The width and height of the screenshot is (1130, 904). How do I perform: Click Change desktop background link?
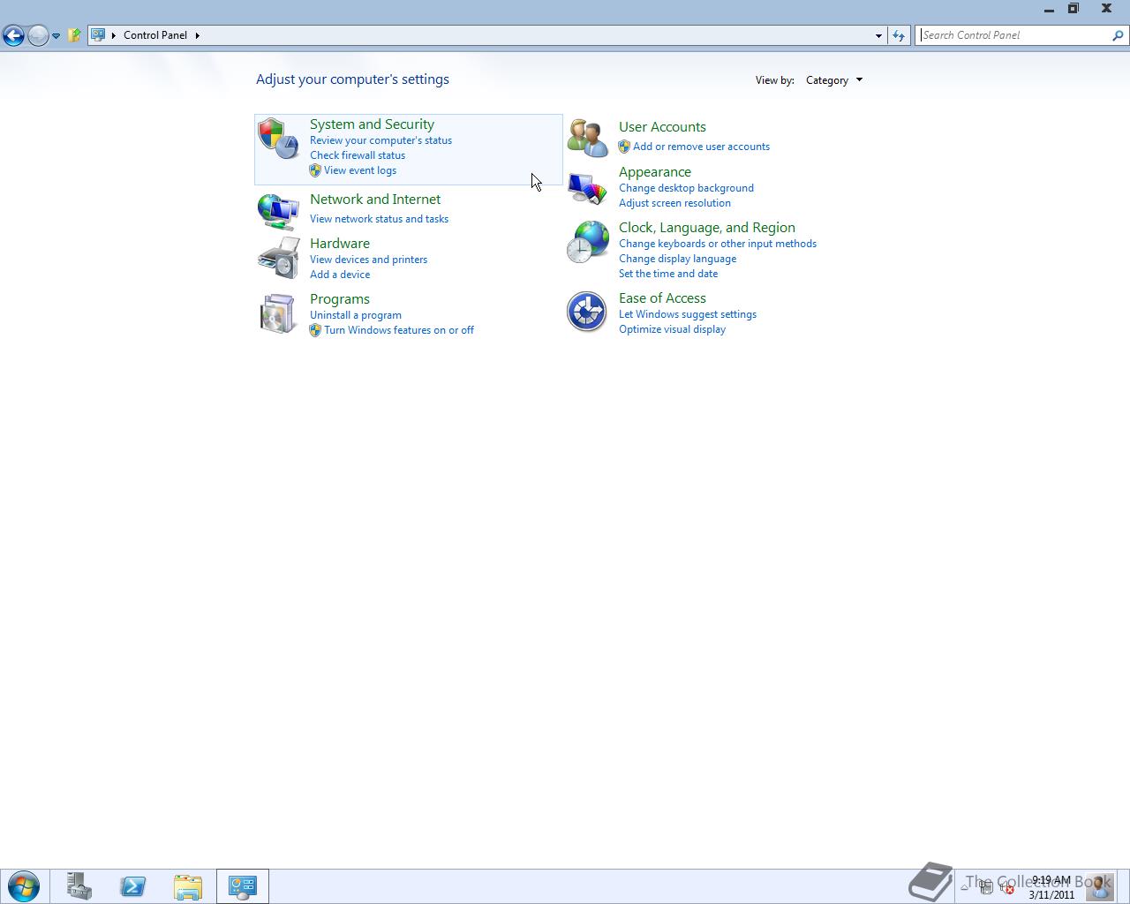(x=686, y=188)
